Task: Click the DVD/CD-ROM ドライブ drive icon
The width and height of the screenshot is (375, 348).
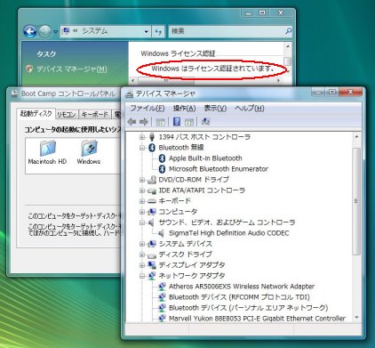Action: [152, 180]
